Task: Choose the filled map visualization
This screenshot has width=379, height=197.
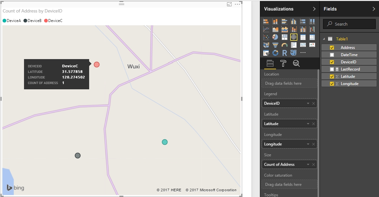Action: coord(266,45)
